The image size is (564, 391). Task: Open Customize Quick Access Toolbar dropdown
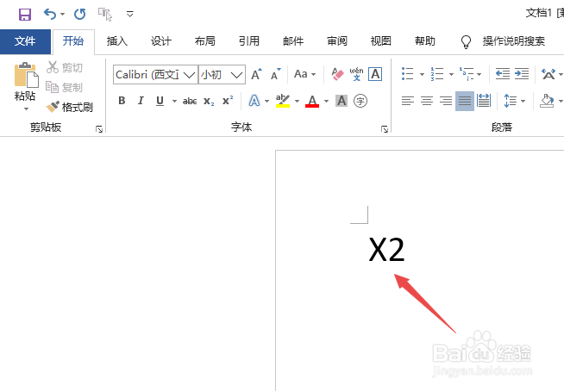click(x=130, y=15)
